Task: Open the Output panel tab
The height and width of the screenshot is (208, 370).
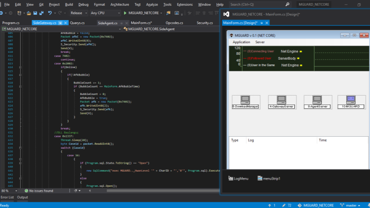Action: pos(22,197)
